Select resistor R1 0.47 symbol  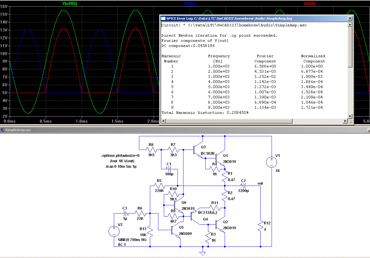225,176
